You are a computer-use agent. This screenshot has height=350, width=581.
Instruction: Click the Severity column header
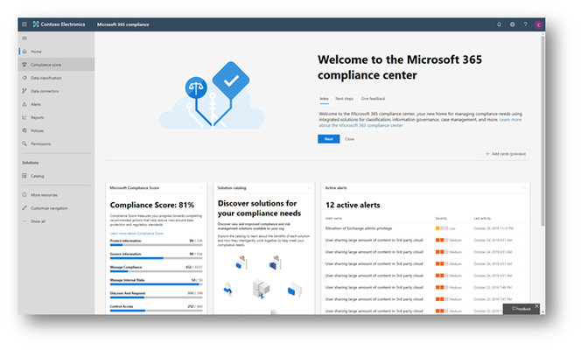(x=441, y=219)
